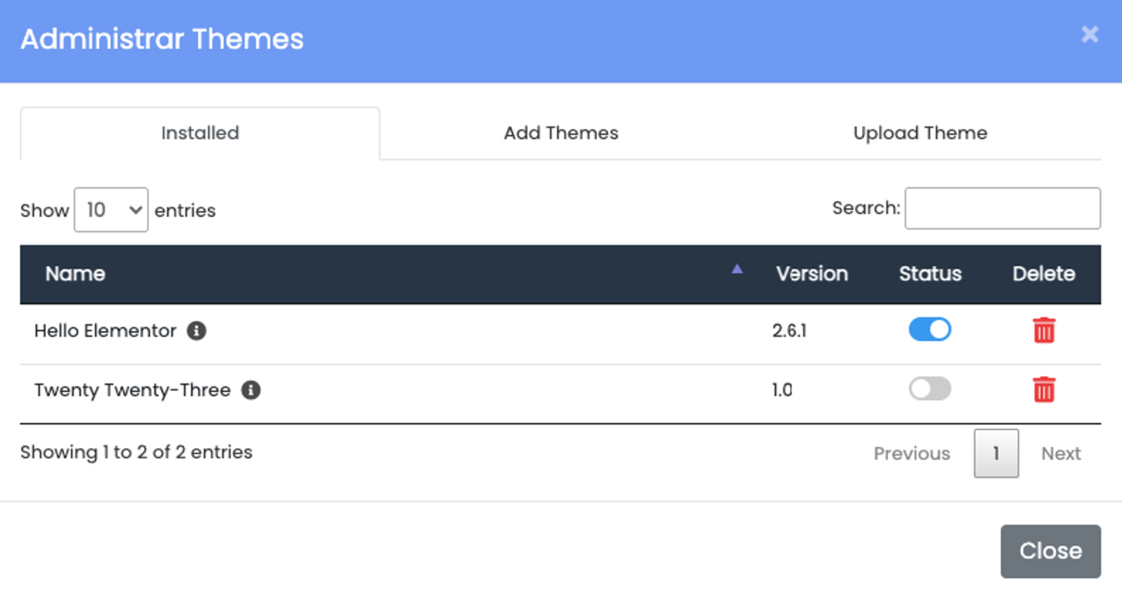Viewport: 1122px width, 599px height.
Task: Go to the Upload Theme tab
Action: 920,133
